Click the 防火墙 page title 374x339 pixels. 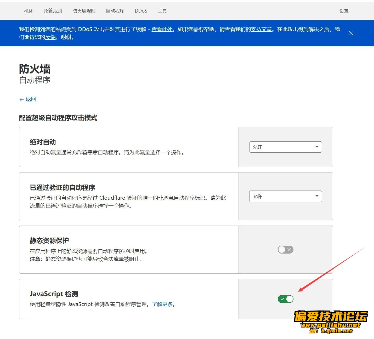[35, 69]
